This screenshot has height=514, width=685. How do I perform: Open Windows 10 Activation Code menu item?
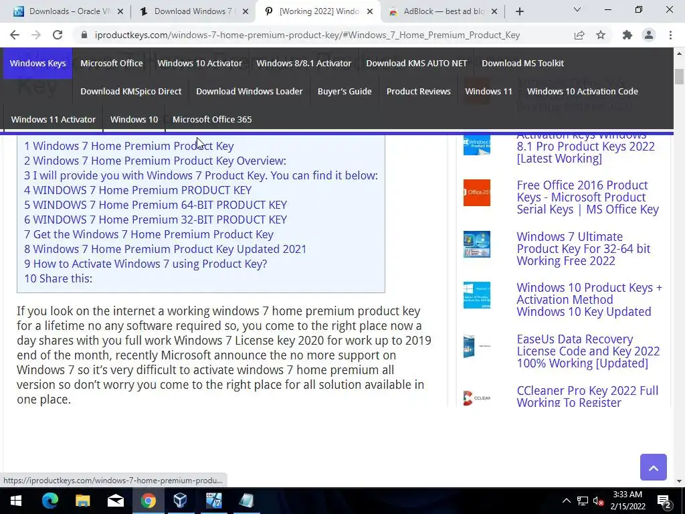[x=583, y=91]
